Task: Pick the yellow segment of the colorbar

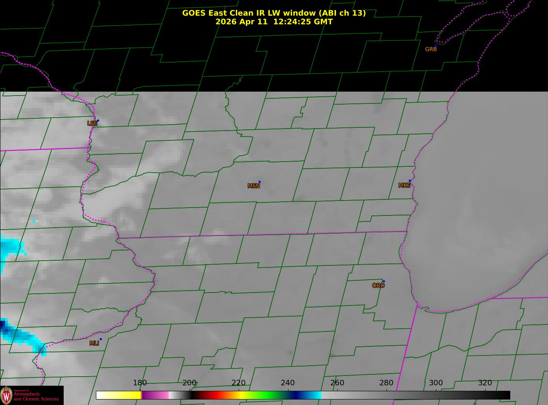Action: click(x=126, y=395)
